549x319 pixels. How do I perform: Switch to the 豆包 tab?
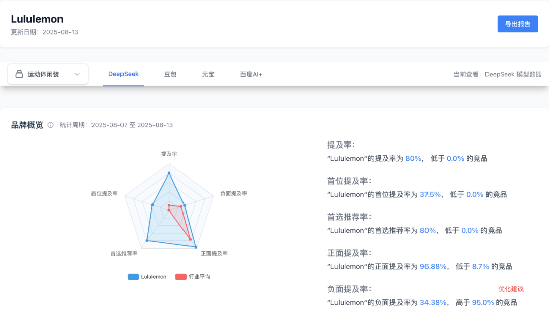pos(170,74)
